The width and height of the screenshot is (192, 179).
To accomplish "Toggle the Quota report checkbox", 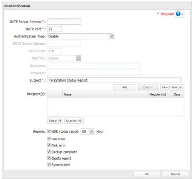I will tap(49, 158).
